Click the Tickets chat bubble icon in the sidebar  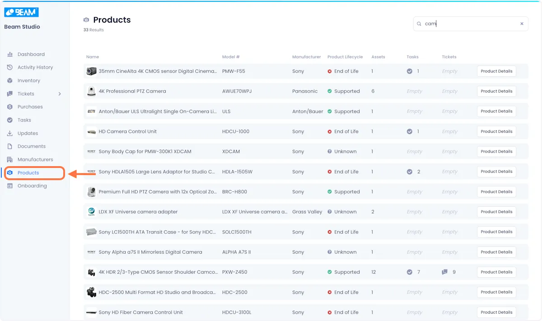[x=10, y=93]
